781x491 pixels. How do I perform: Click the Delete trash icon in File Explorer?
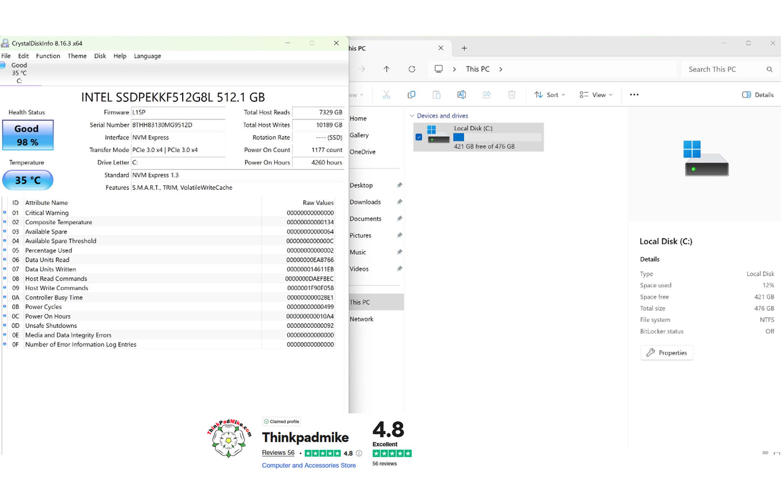point(512,95)
